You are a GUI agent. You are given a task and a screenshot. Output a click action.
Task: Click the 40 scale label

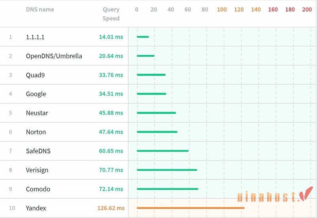pyautogui.click(x=171, y=10)
